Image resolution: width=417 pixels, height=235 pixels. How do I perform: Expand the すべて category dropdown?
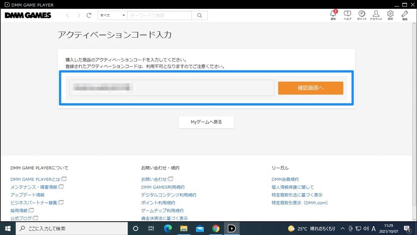[112, 15]
